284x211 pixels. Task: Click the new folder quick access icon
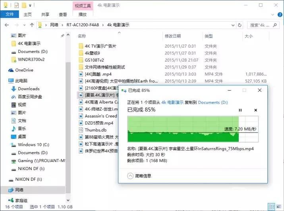click(x=24, y=5)
